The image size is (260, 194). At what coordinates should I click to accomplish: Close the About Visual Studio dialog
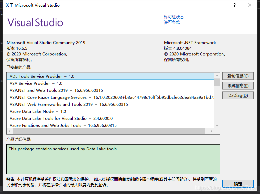pos(250,5)
